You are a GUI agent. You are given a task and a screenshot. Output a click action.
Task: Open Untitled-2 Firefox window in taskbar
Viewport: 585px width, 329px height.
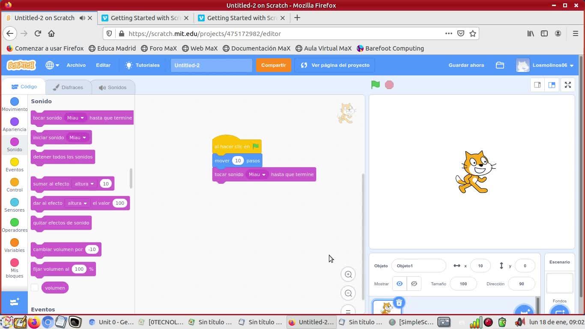311,322
